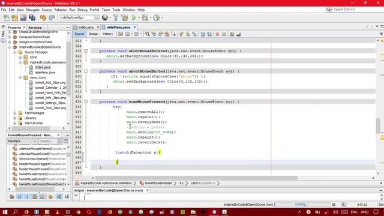Switch to the Services tab
Image resolution: width=384 pixels, height=216 pixels.
[35, 28]
